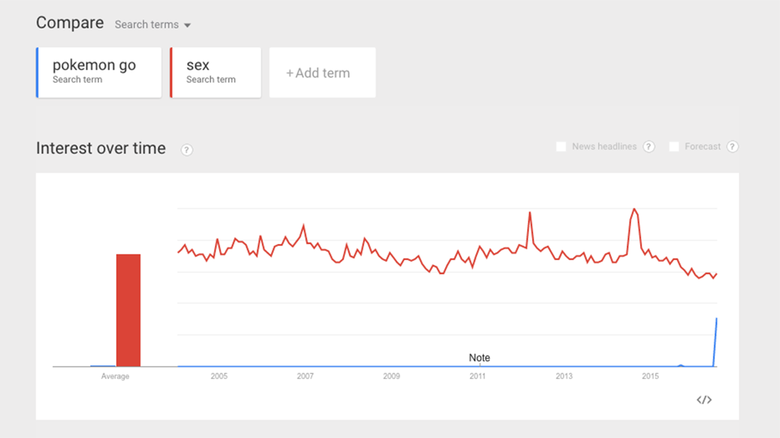Click the red Average bar
This screenshot has width=780, height=438.
click(128, 310)
